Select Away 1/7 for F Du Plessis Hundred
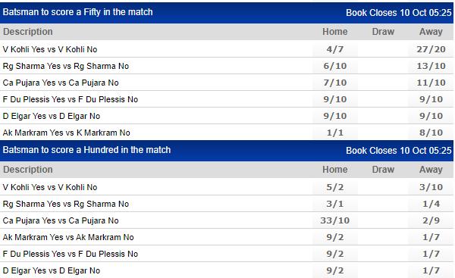Screen dimensions: 455x278 pos(431,254)
